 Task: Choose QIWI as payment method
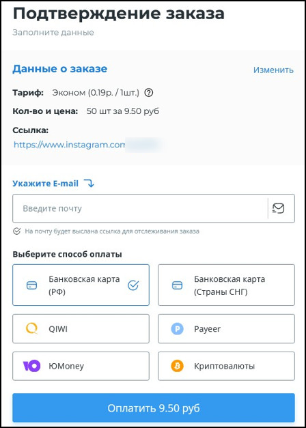(x=81, y=328)
